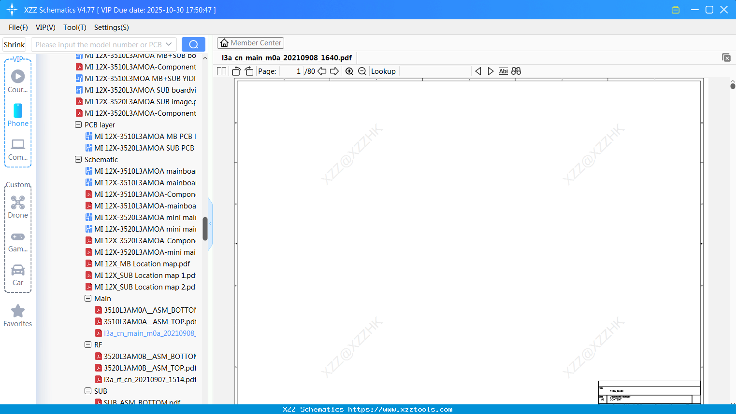This screenshot has height=414, width=736.
Task: Open the Tool menu
Action: pos(74,28)
